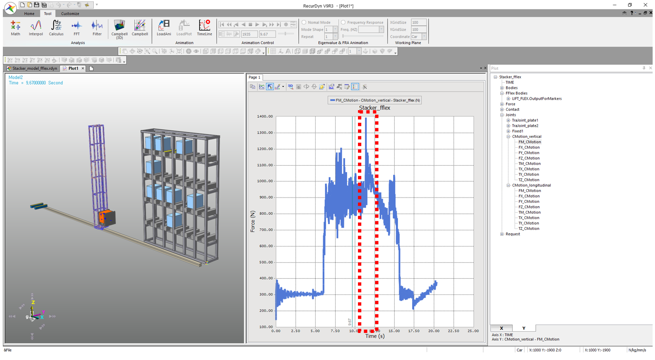Viewport: 655px width, 360px height.
Task: Select the Y axis tab in Plot panel
Action: click(x=524, y=328)
